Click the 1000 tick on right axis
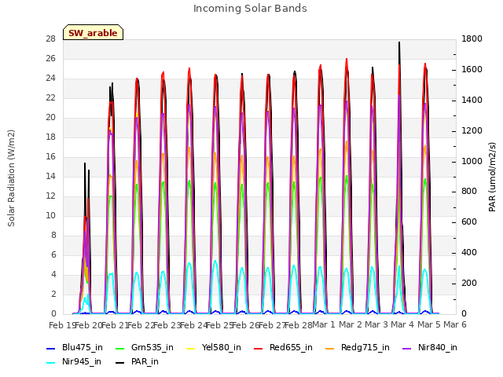 click(x=472, y=161)
